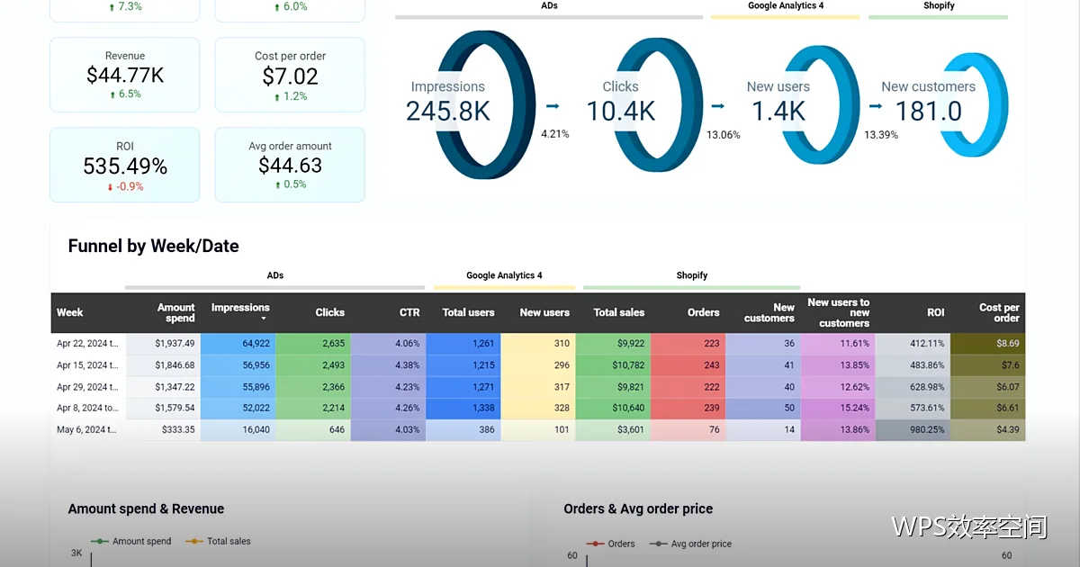Click the Amount spend & Revenue chart title
1080x567 pixels.
tap(146, 508)
